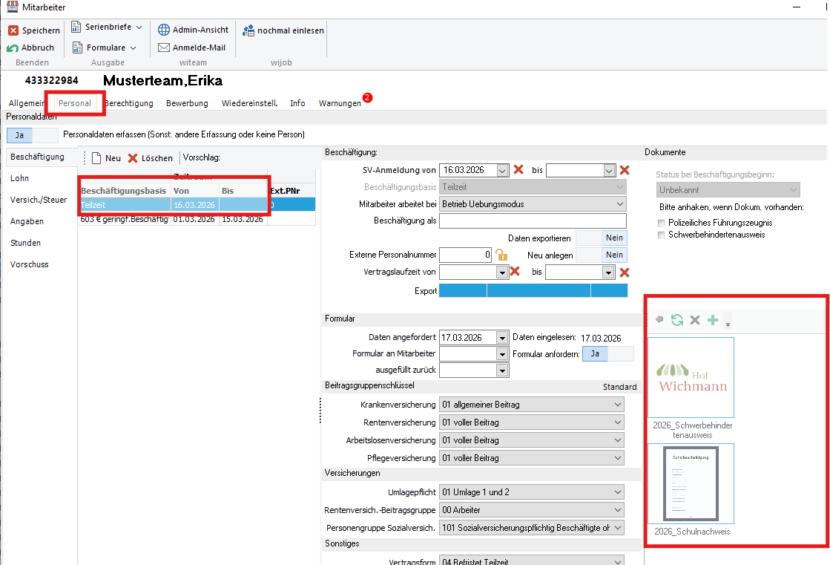Switch to the Berechtigung tab
830x565 pixels.
point(129,103)
